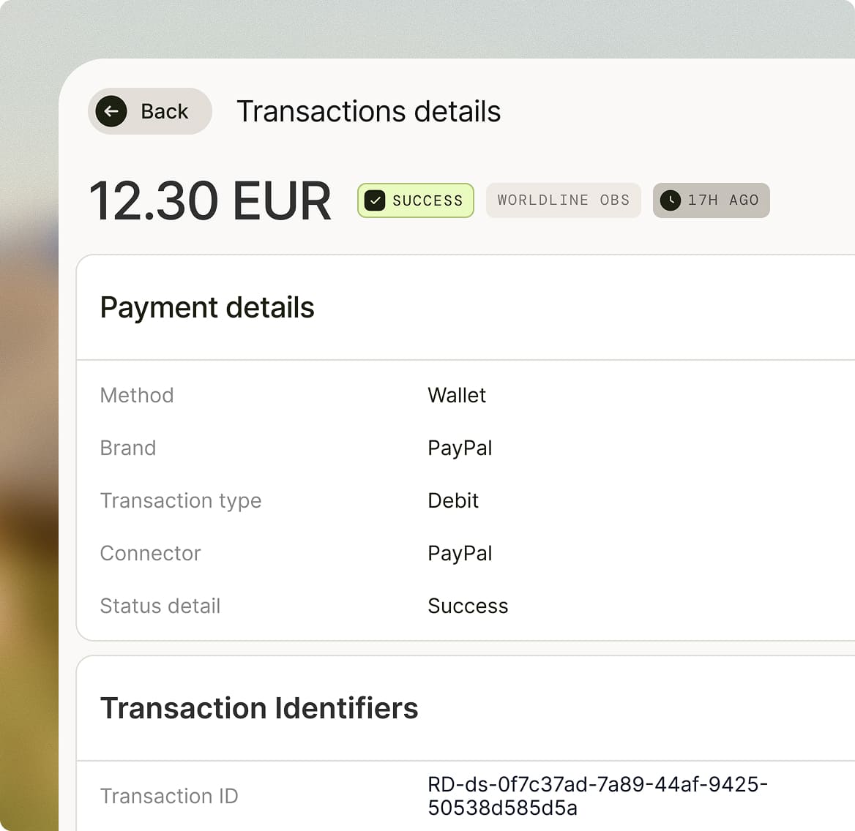Screen dimensions: 855x831
Task: Click the Transactions details page title
Action: [369, 112]
